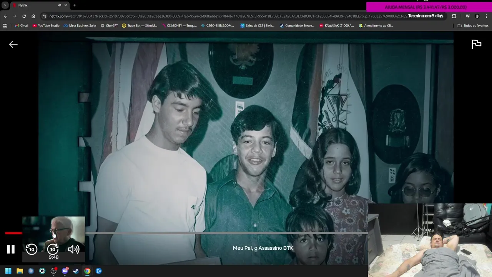Open Discord from taskbar
Screen dimensions: 492x277
pyautogui.click(x=65, y=271)
